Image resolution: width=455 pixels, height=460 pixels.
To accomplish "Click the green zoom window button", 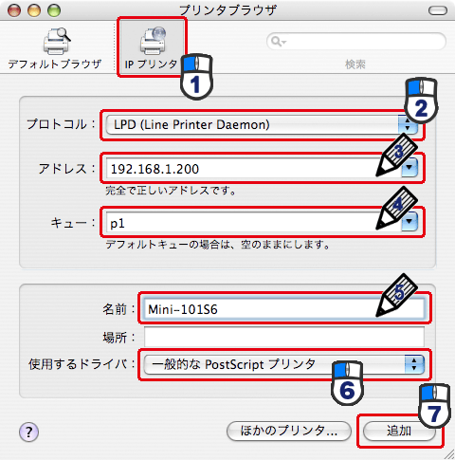I will click(53, 10).
